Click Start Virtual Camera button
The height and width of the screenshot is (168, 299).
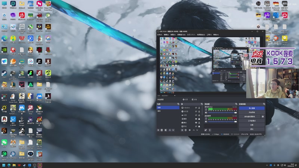tap(250, 116)
